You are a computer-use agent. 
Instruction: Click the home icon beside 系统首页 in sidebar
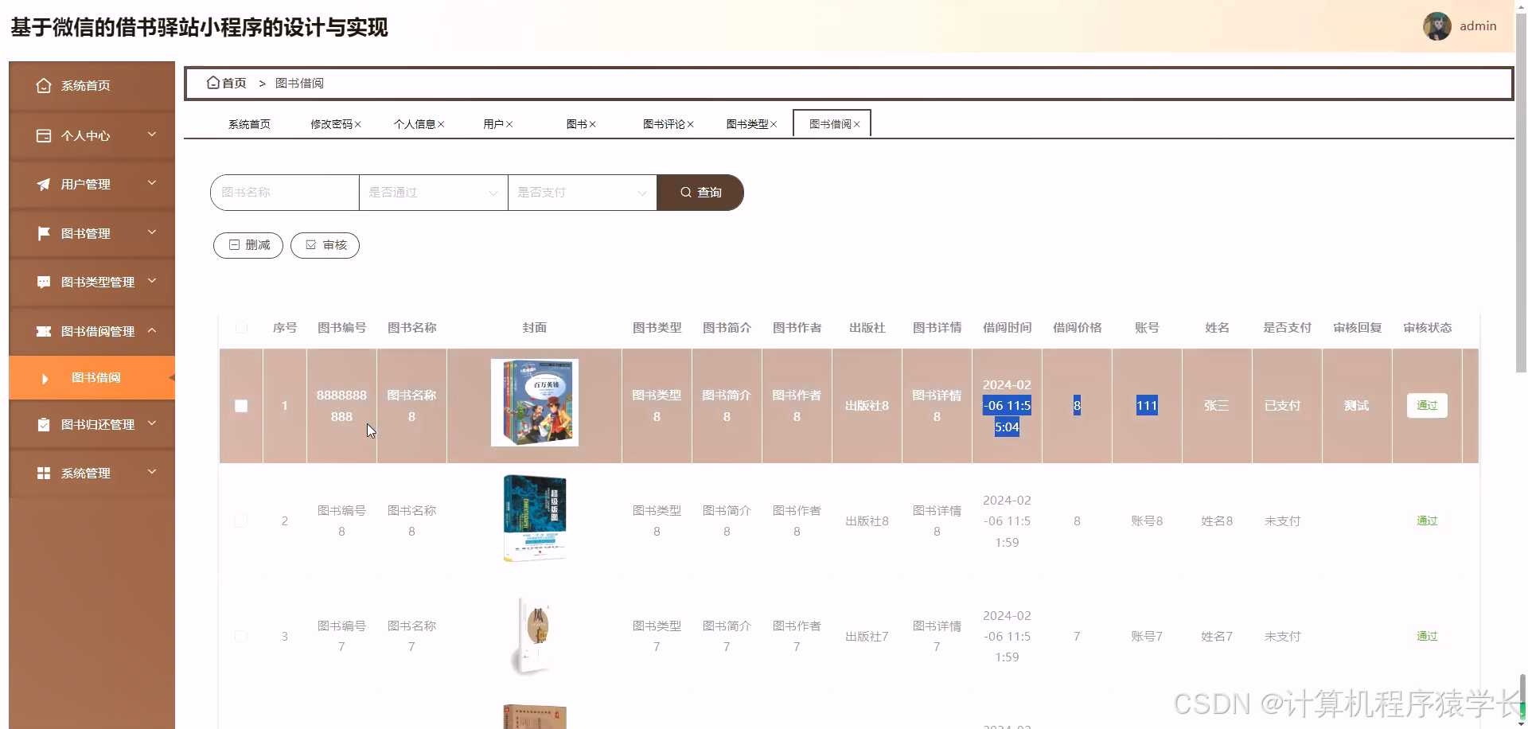pyautogui.click(x=44, y=86)
